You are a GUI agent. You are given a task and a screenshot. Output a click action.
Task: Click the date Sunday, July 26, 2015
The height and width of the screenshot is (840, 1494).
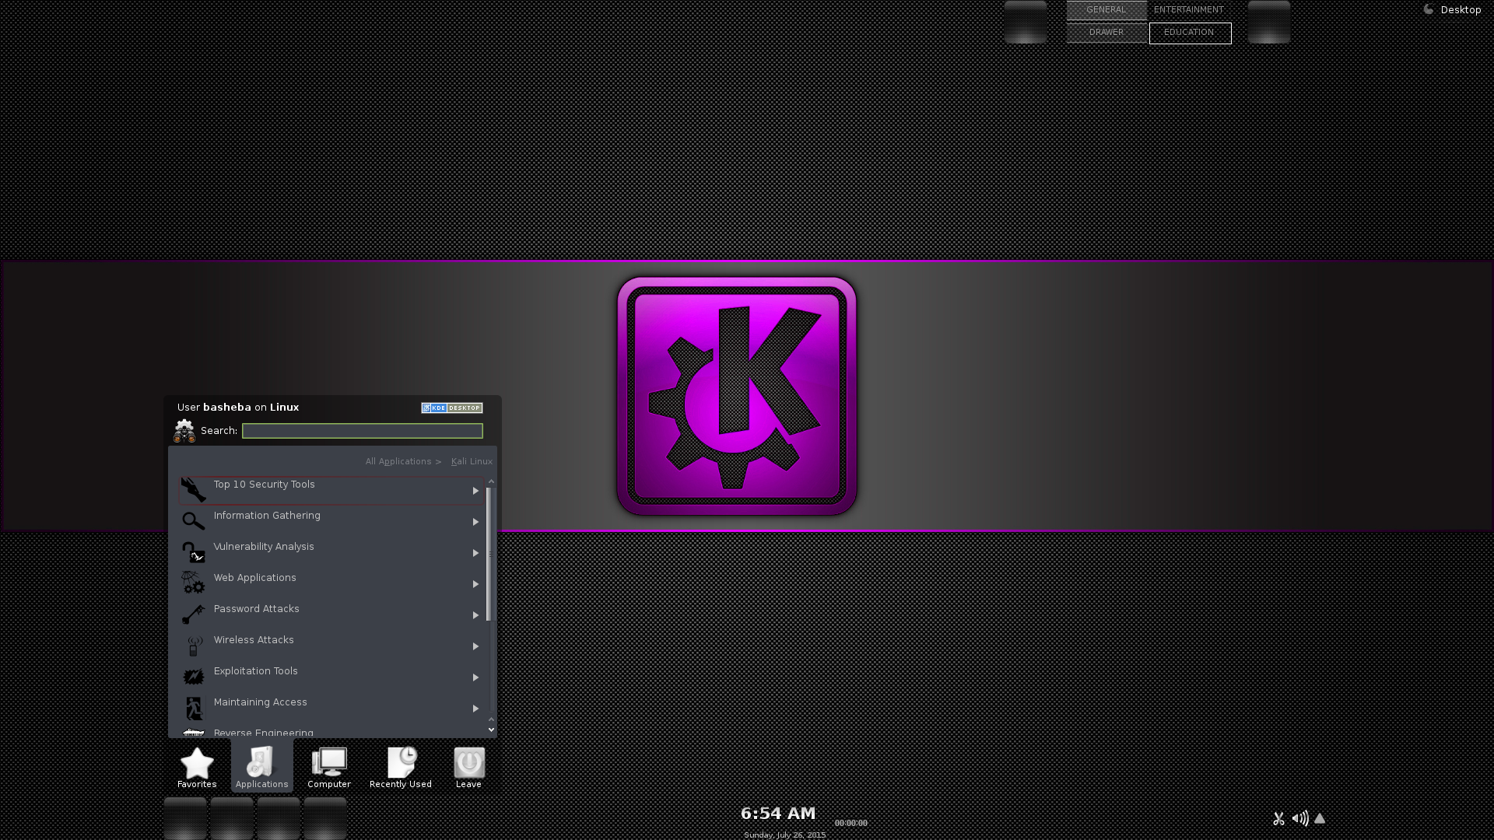[x=784, y=835]
